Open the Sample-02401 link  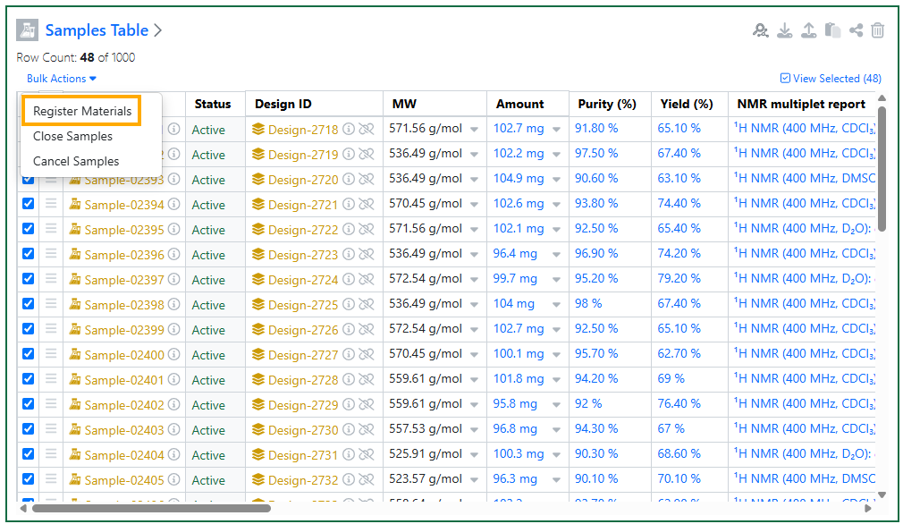pyautogui.click(x=124, y=380)
